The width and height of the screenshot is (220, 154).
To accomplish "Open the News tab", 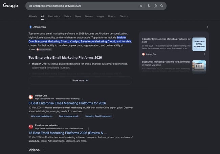I will tap(78, 17).
